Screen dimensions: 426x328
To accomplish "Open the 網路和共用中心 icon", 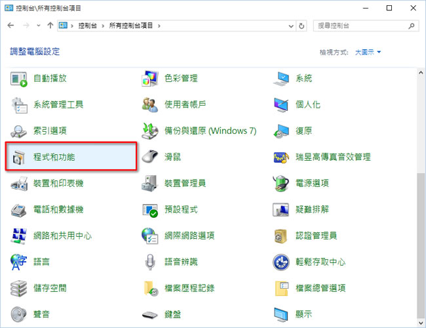I will tap(19, 236).
